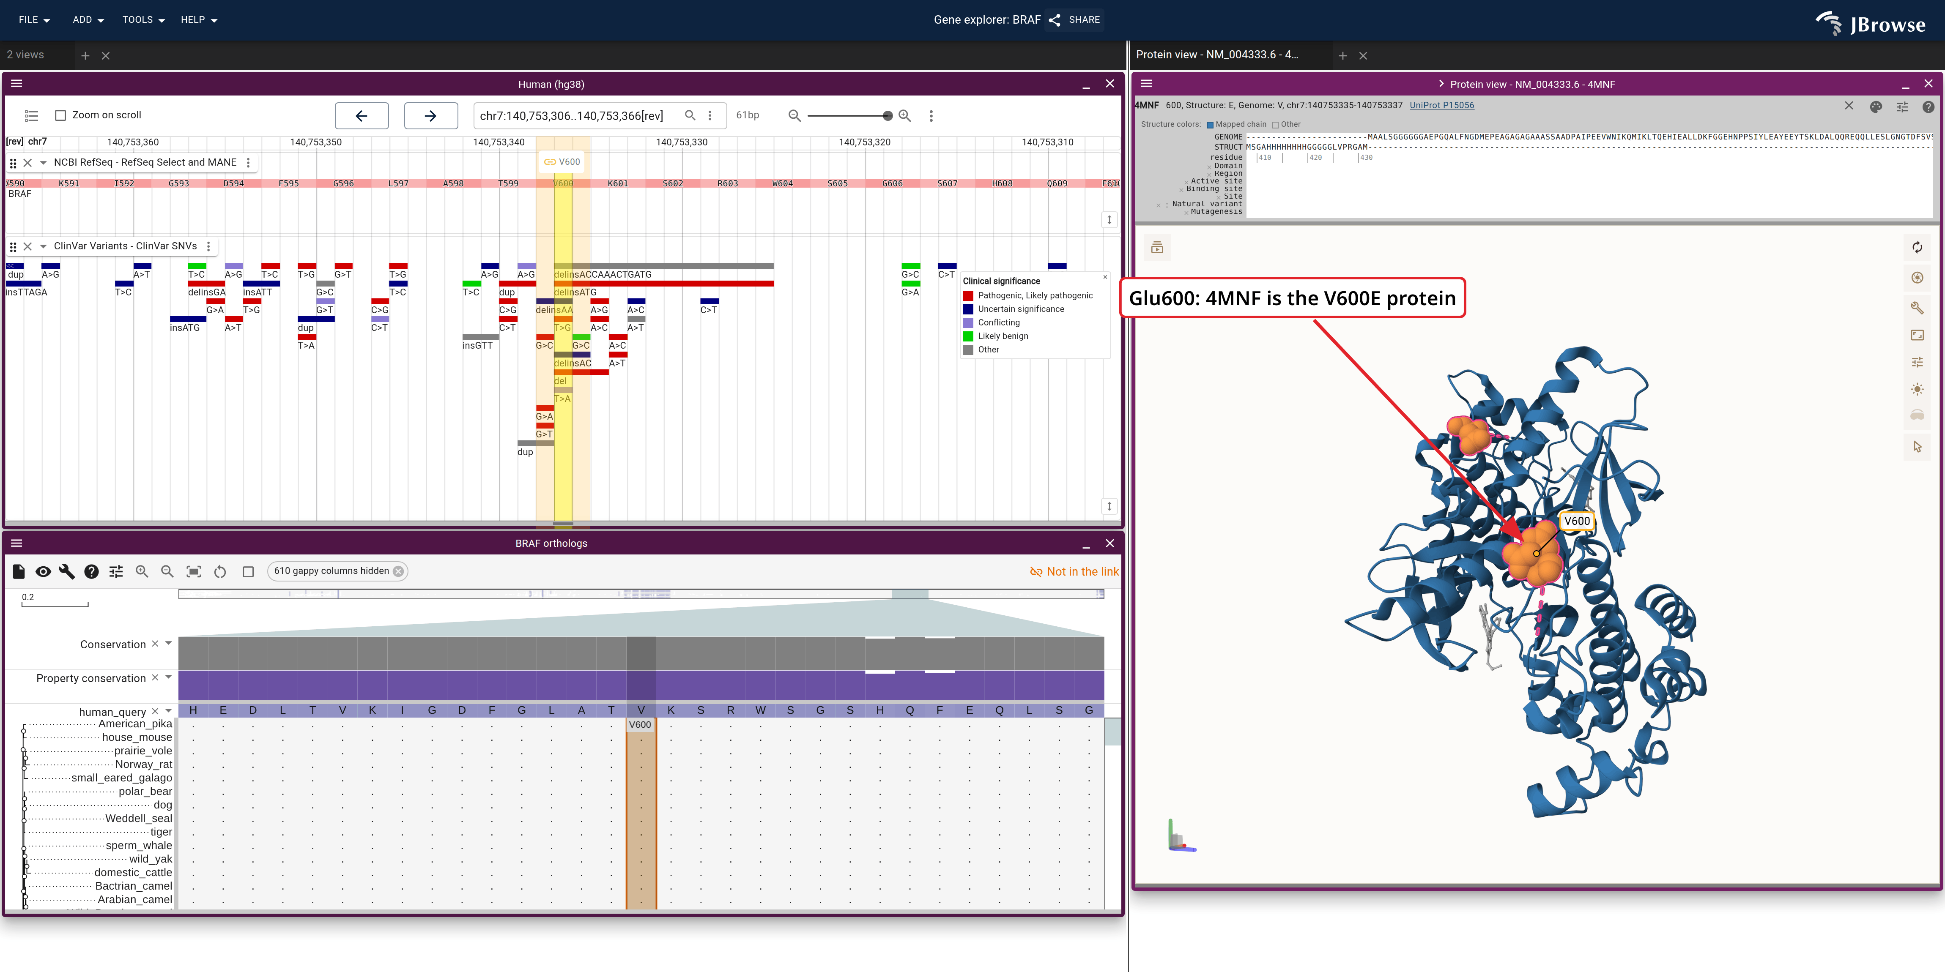Click the reset camera icon in protein viewer

tap(1917, 248)
